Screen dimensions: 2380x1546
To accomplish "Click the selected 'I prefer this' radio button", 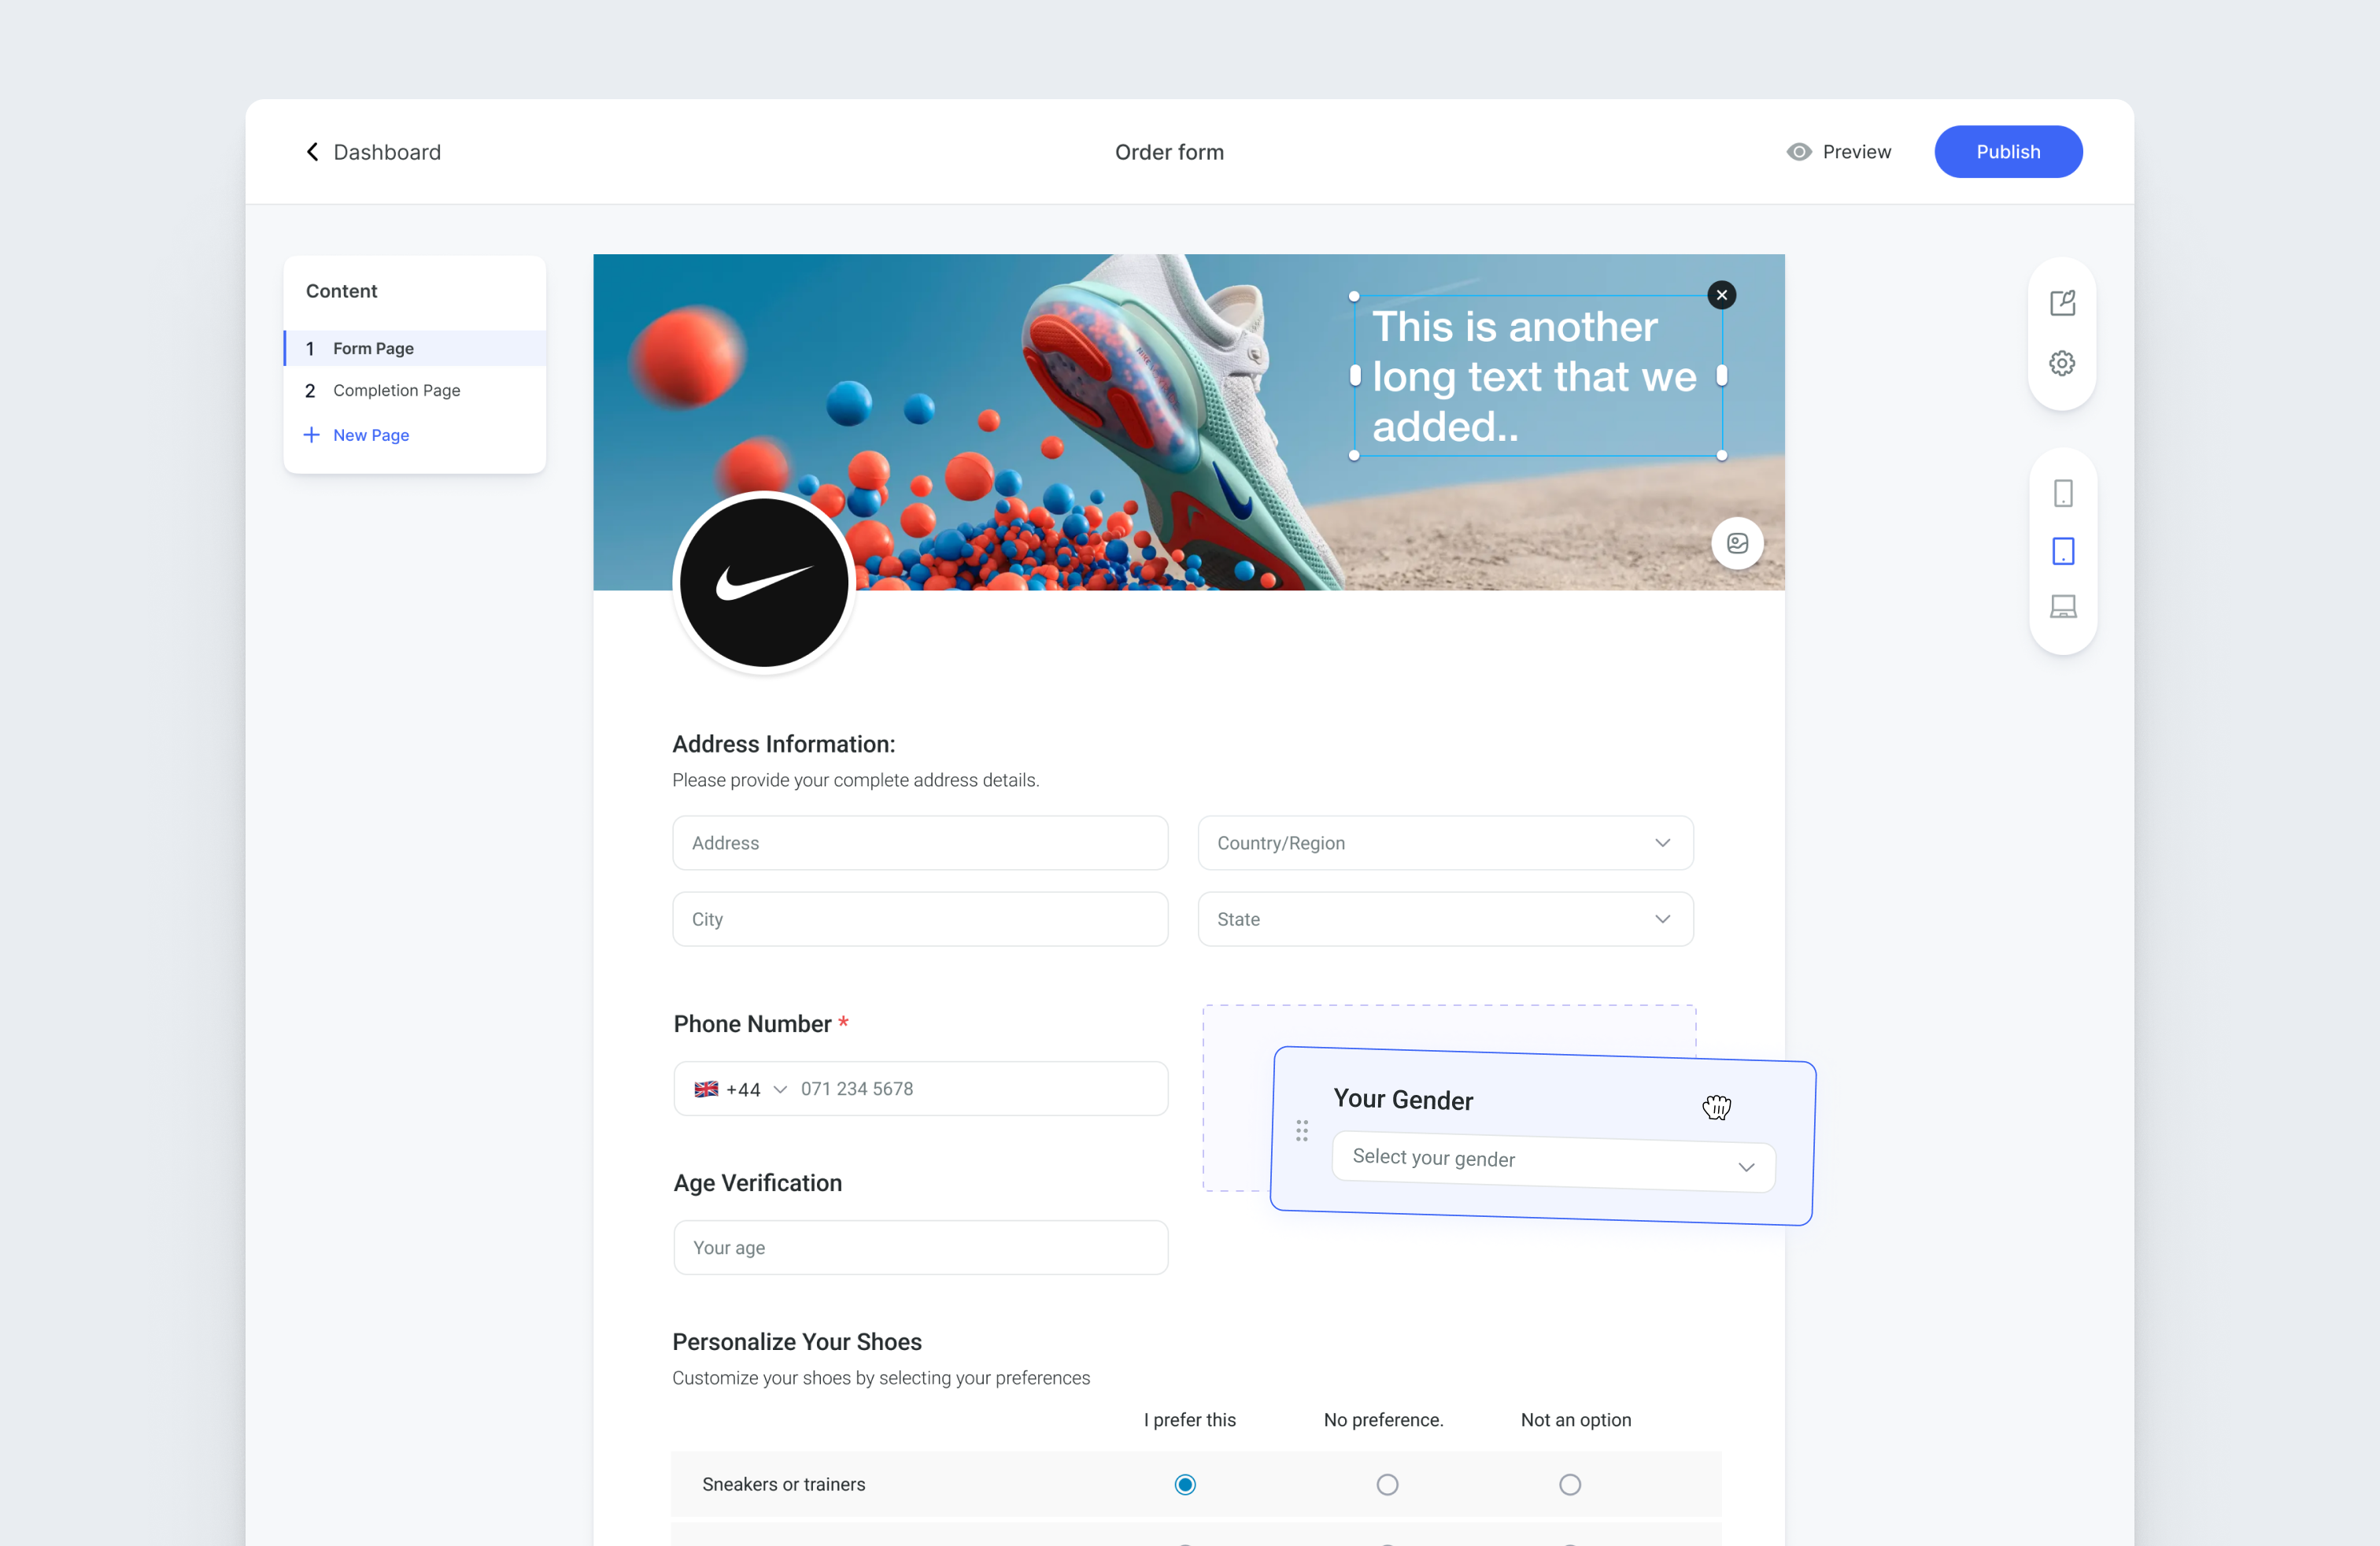I will pyautogui.click(x=1185, y=1484).
